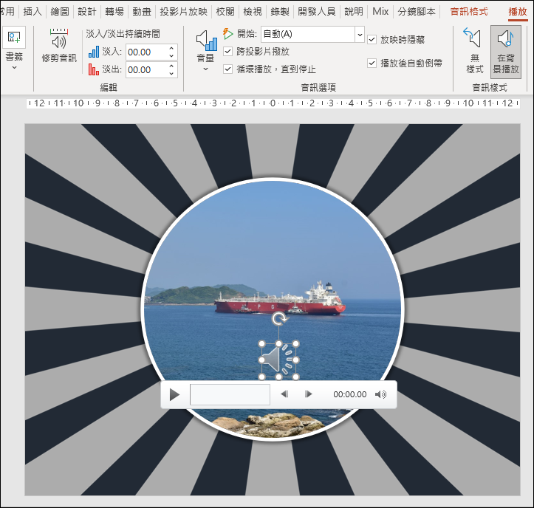Click the 開始 lightning play icon
This screenshot has width=534, height=508.
[x=227, y=33]
